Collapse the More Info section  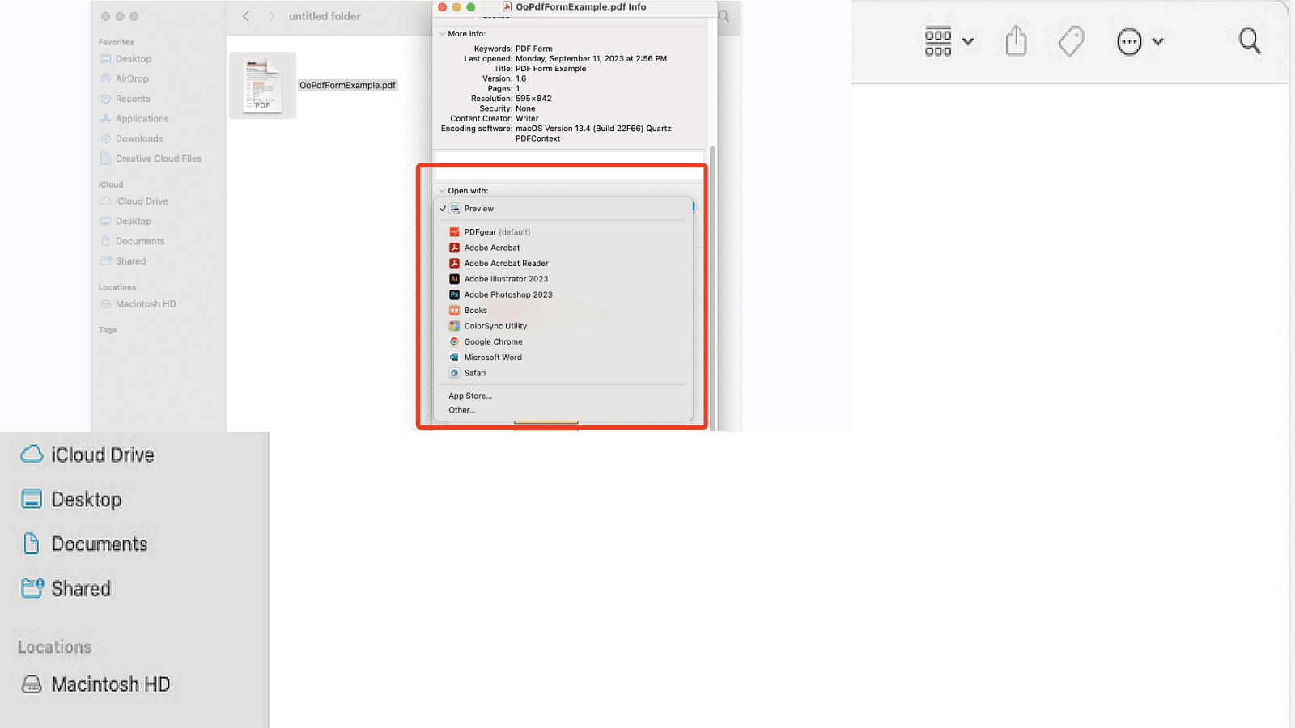442,34
